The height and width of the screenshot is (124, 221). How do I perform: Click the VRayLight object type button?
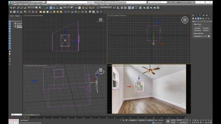click(197, 28)
